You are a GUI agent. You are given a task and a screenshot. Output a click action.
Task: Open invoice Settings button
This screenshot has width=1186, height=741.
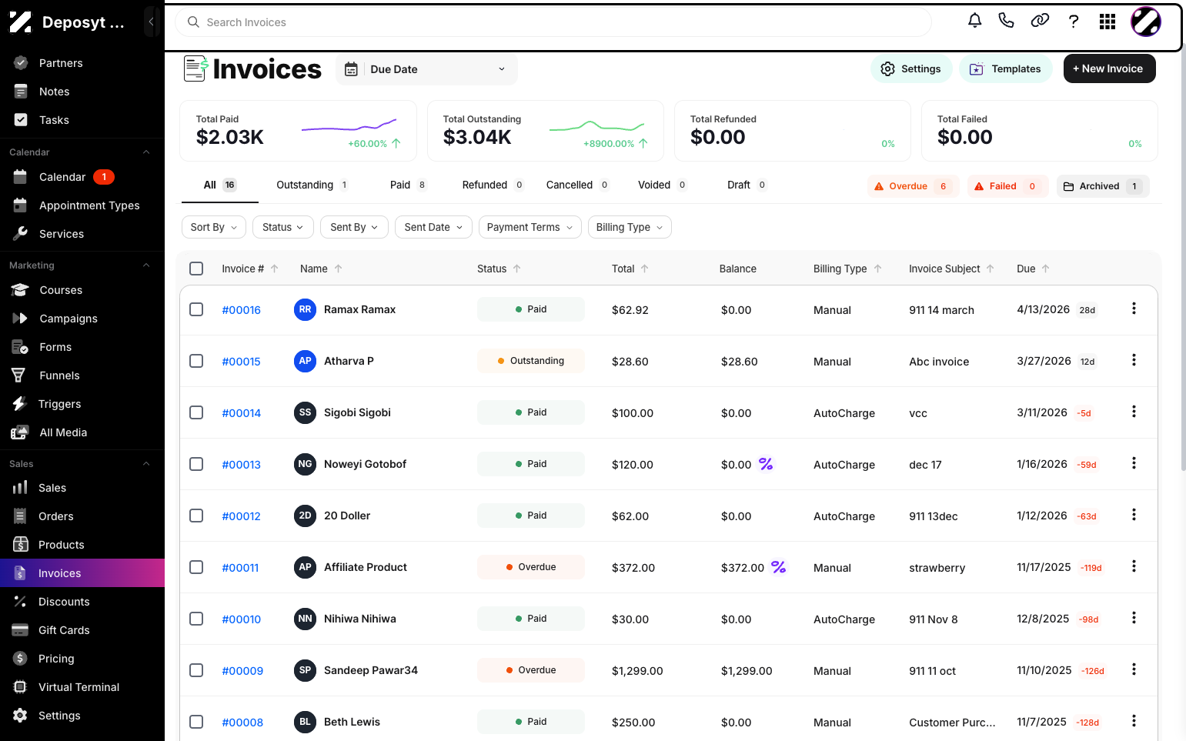[x=911, y=68]
